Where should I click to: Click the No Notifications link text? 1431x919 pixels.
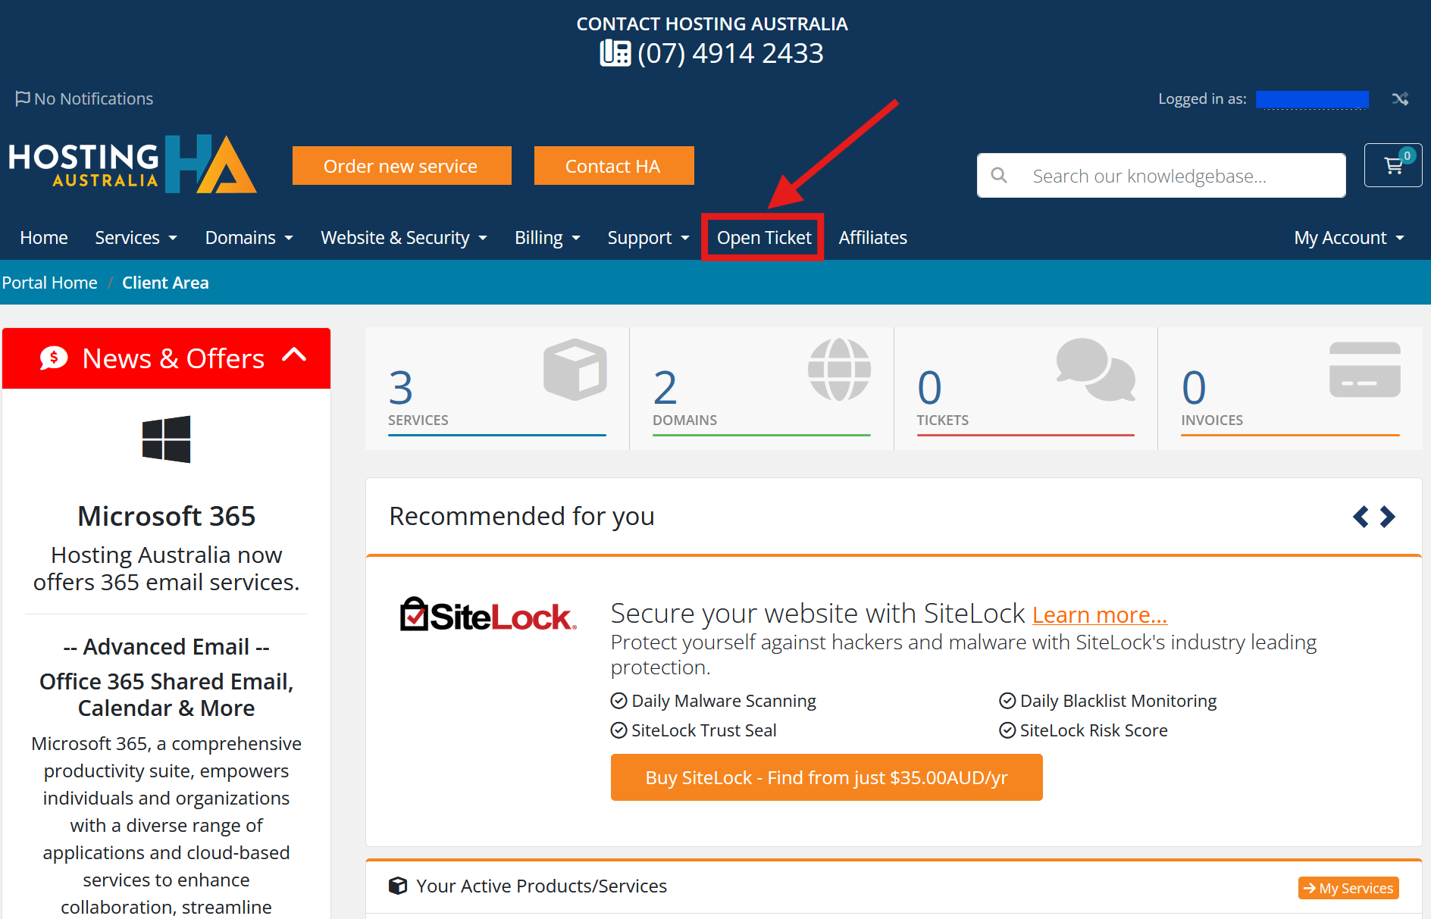[94, 98]
